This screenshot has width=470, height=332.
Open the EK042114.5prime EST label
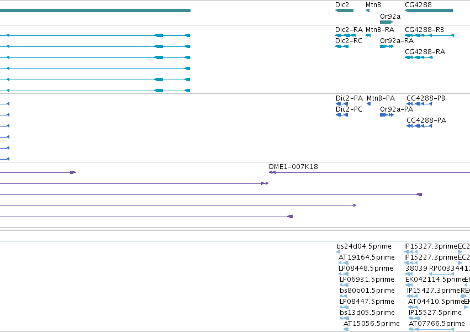pos(435,280)
